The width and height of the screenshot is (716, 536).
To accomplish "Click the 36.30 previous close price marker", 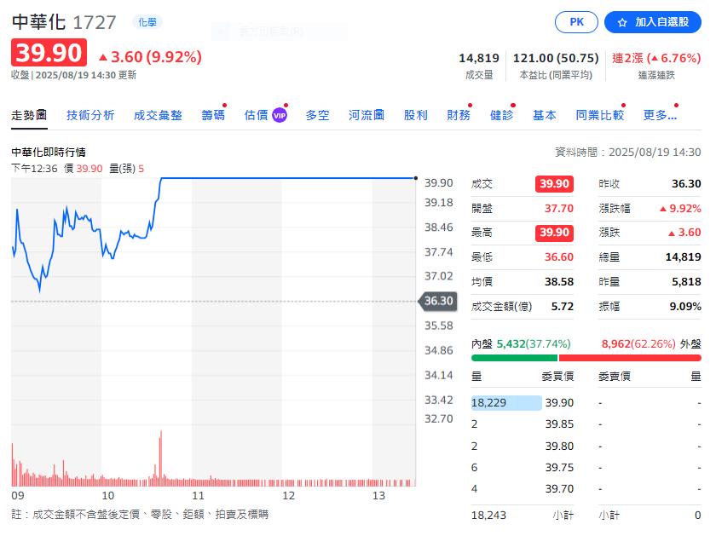I will pos(438,301).
